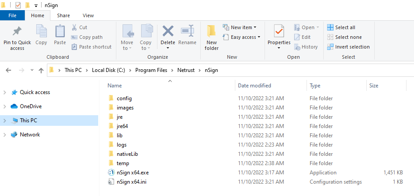Click the Properties checkmark icon
The image size is (414, 196).
coord(279,31)
